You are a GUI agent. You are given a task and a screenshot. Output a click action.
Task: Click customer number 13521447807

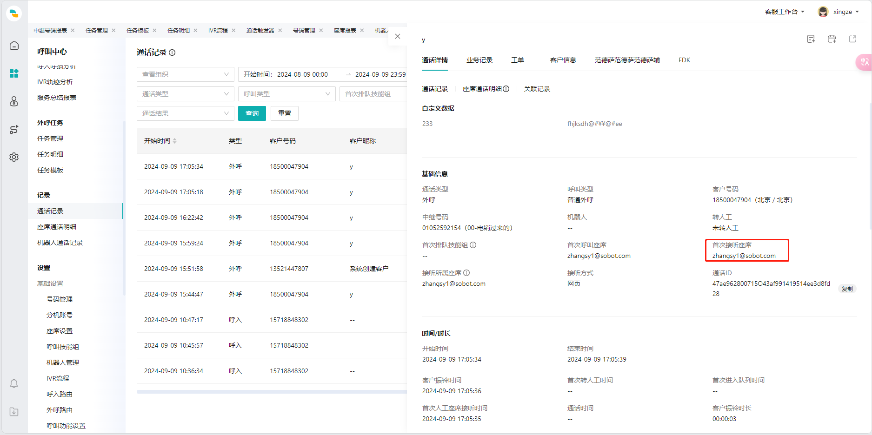click(x=289, y=269)
